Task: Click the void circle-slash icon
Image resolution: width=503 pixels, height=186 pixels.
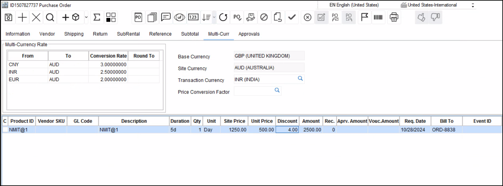Action: tap(264, 17)
